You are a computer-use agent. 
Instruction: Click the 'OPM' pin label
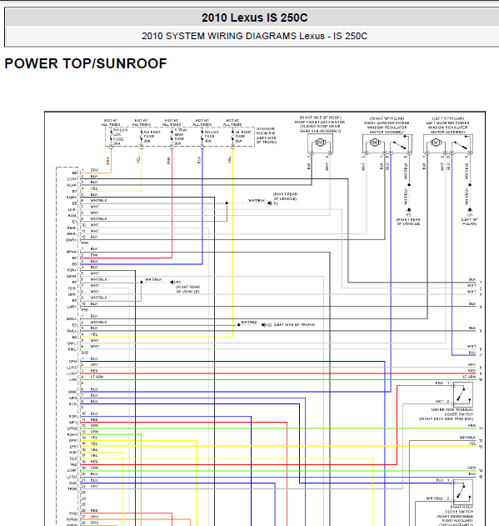pyautogui.click(x=72, y=362)
